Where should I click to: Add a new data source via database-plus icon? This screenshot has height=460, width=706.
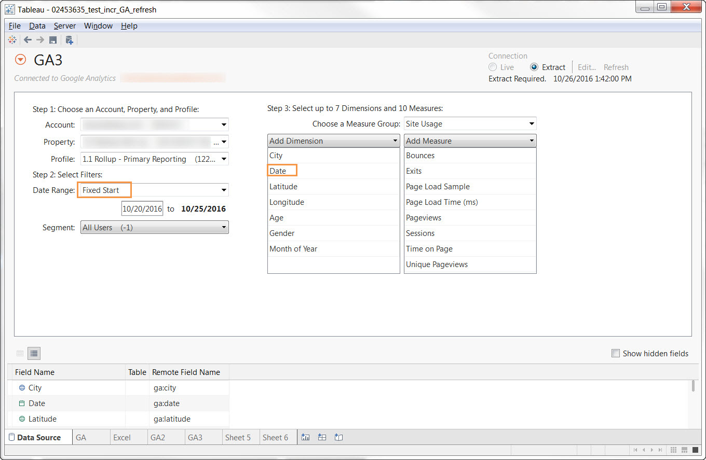(69, 40)
